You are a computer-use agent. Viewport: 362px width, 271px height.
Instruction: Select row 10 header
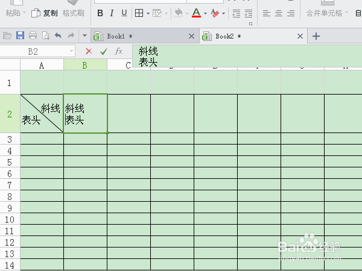(10, 219)
